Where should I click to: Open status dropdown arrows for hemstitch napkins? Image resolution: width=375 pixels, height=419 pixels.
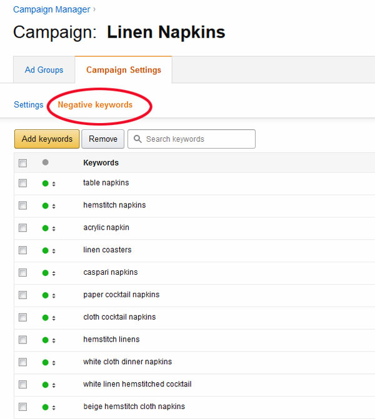(54, 206)
